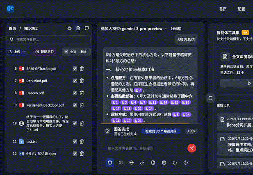Click citation badge 11 in 主要贴敷部位 bullet
The width and height of the screenshot is (253, 175).
pos(153,102)
